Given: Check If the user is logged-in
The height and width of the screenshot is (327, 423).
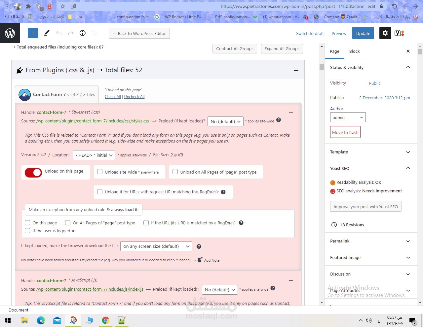Looking at the screenshot, I should [27, 231].
